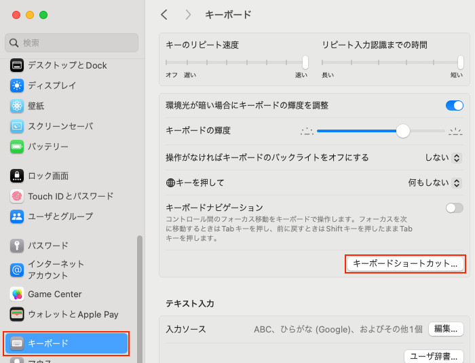This screenshot has height=363, width=475.
Task: Select ロック画面 in the sidebar
Action: click(47, 176)
